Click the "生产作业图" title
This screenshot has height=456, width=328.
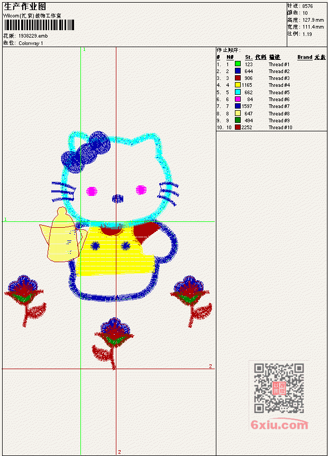coord(25,7)
